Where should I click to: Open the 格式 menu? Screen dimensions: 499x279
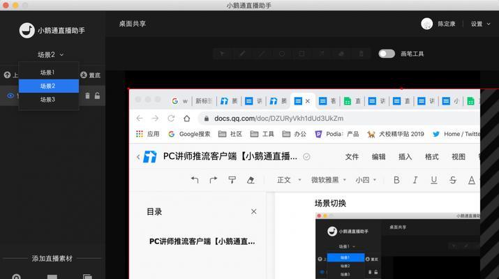tap(432, 156)
